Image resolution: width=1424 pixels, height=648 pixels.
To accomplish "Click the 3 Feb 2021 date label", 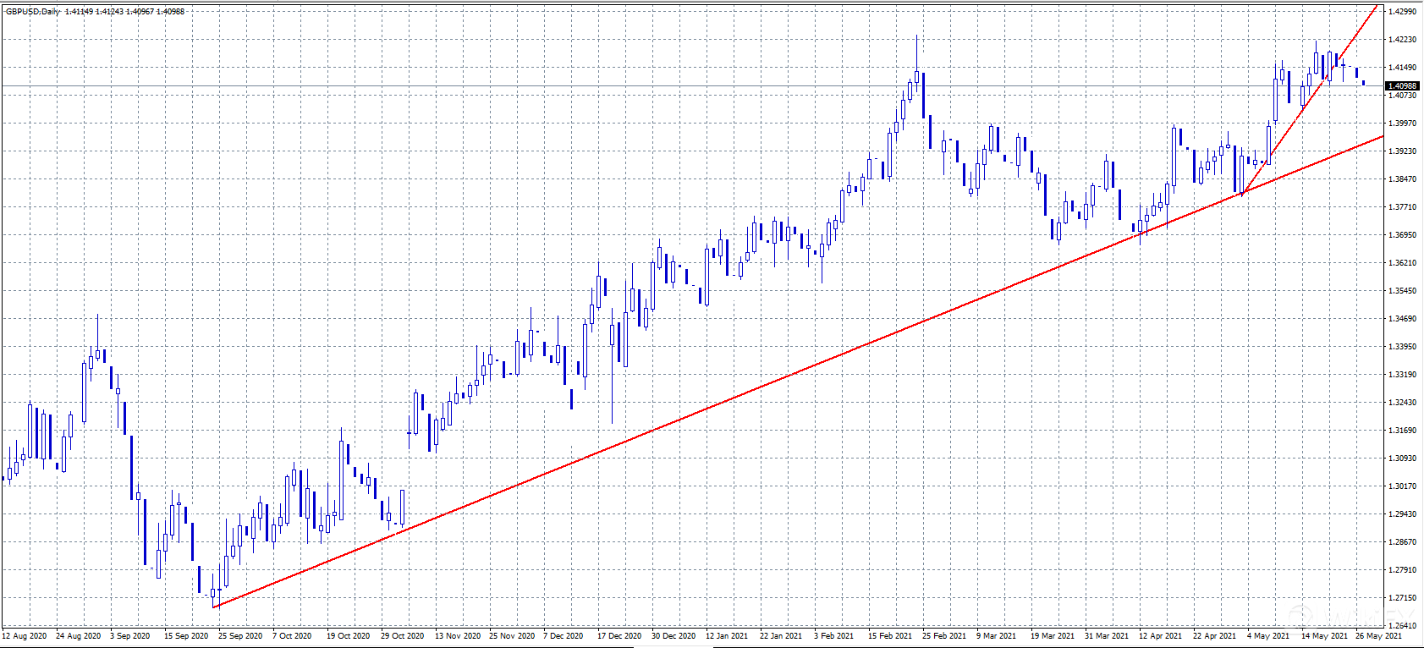I will click(834, 635).
